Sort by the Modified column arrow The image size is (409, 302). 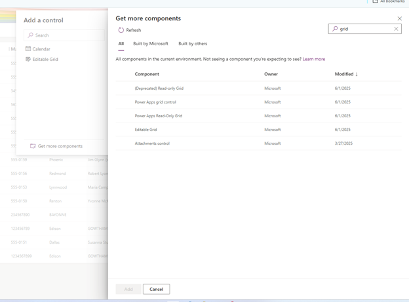(357, 74)
